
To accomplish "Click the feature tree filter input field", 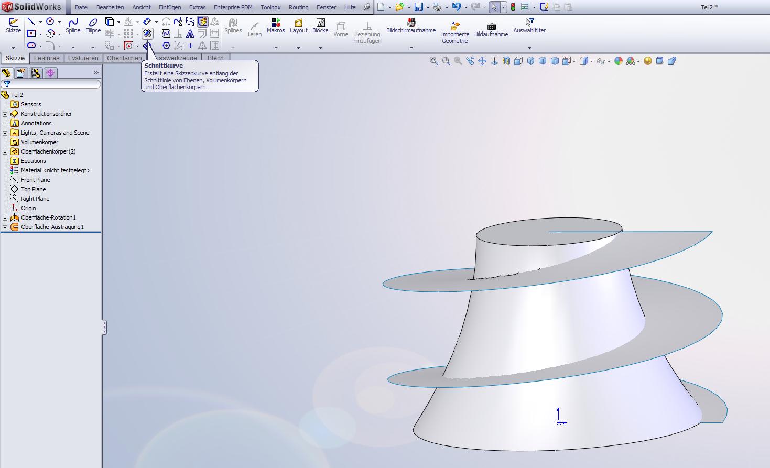I will coord(52,84).
